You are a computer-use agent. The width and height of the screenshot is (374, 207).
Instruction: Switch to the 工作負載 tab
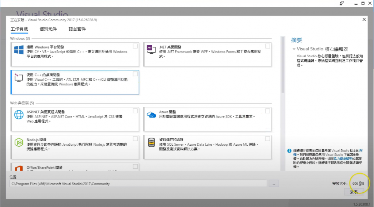coord(19,29)
